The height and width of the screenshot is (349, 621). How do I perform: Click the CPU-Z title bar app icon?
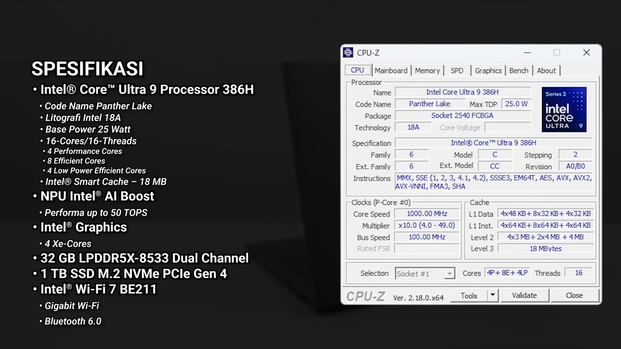point(348,52)
